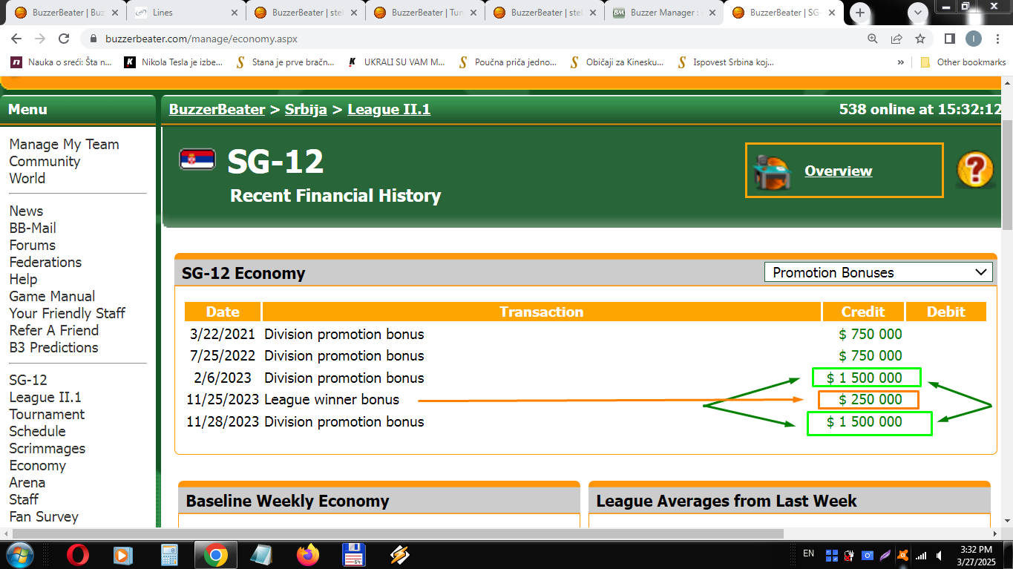Open the floppy disk app in taskbar
The image size is (1013, 569).
click(x=353, y=554)
